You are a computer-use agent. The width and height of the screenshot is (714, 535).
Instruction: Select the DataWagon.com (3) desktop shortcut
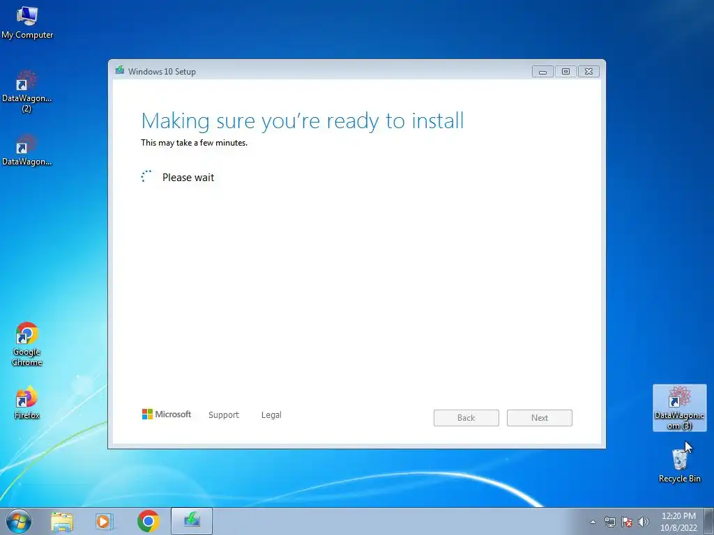click(679, 408)
